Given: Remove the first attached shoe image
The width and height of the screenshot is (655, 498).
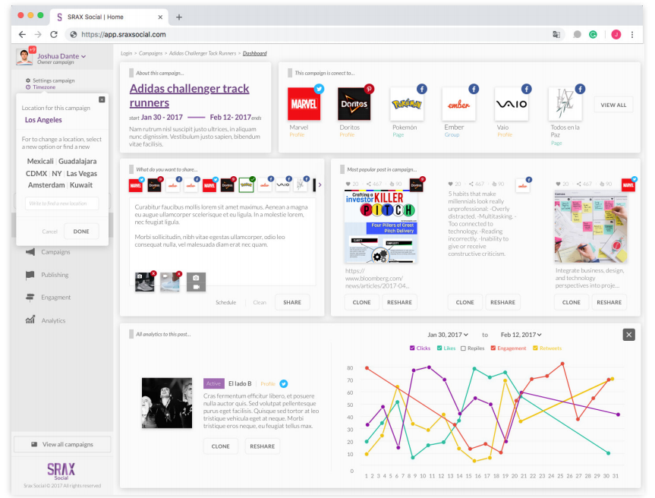Looking at the screenshot, I should click(153, 273).
